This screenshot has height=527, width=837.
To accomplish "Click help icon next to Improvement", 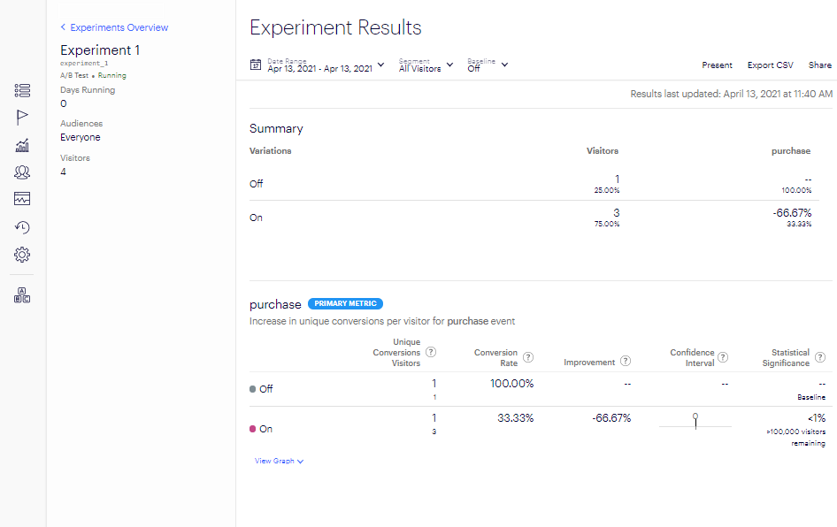I will coord(626,361).
